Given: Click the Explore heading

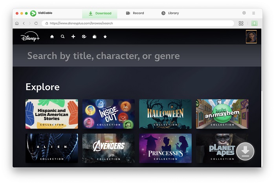Looking at the screenshot, I should (42, 87).
